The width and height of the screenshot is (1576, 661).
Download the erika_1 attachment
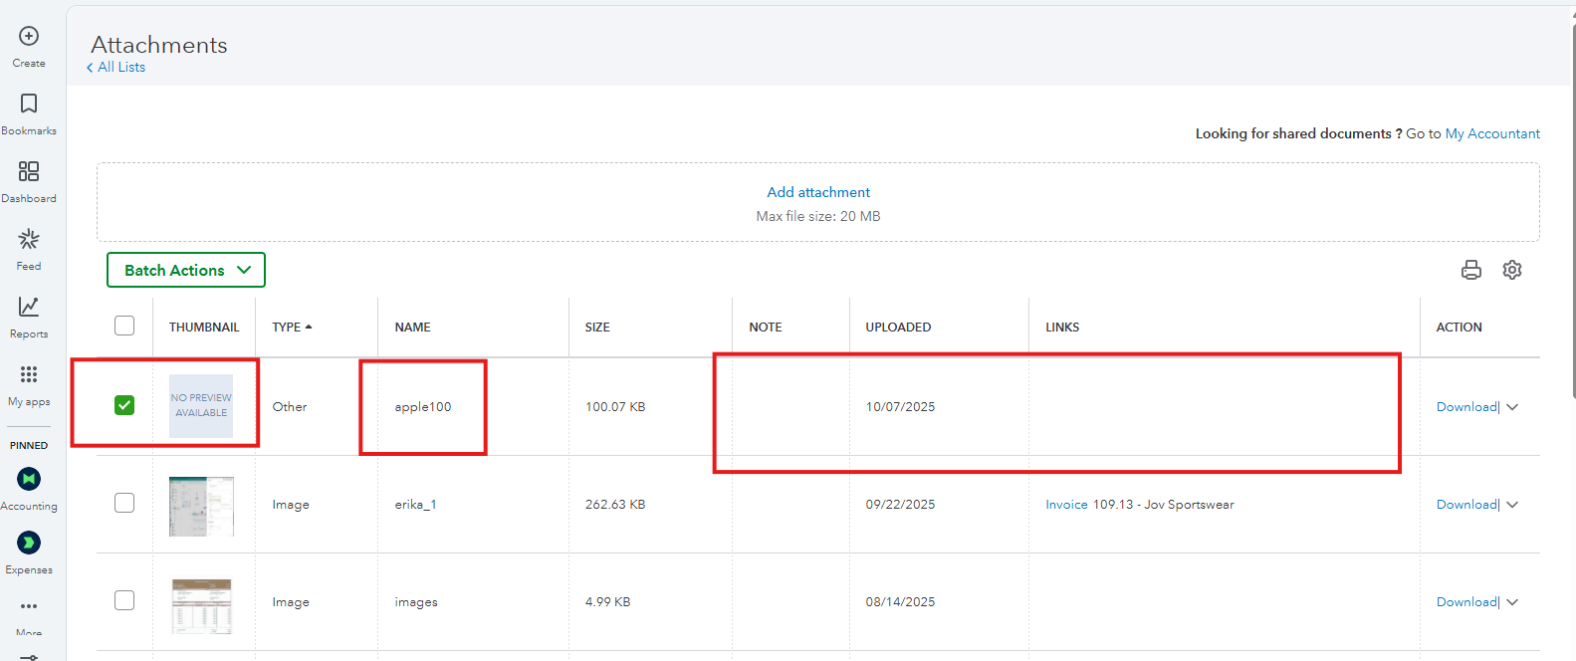1466,505
